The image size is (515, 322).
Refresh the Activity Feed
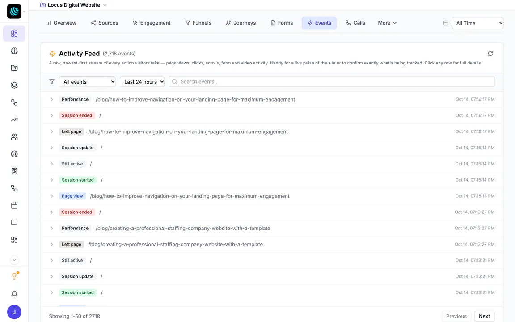pyautogui.click(x=490, y=54)
